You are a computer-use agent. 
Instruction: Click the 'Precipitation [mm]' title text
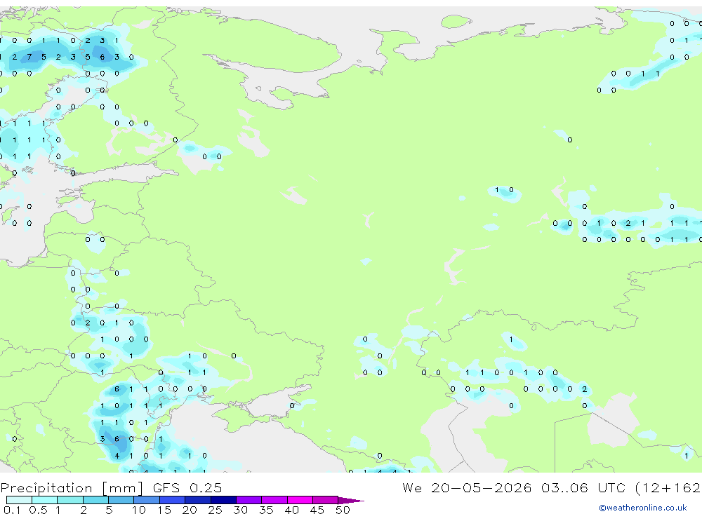[72, 488]
